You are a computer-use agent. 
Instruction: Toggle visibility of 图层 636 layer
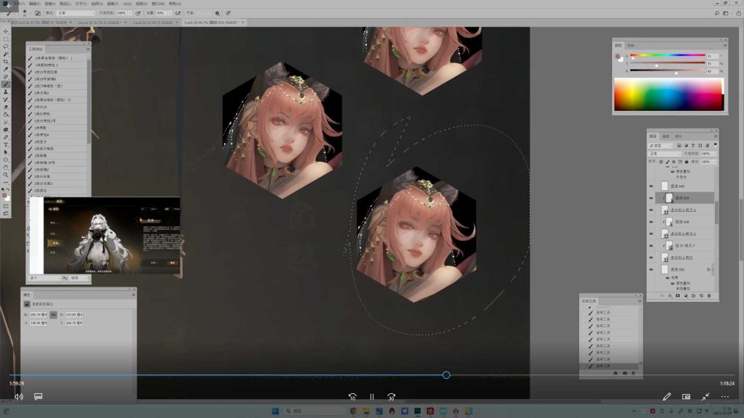[651, 269]
